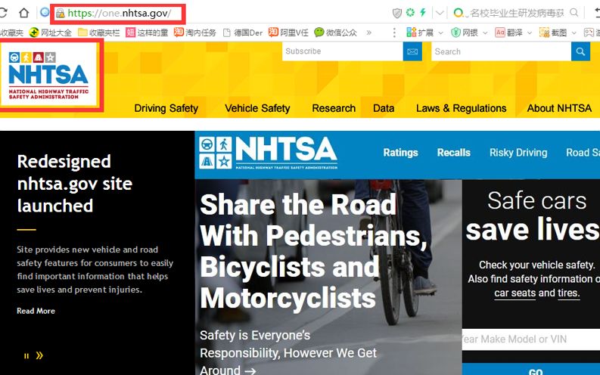Click the Read More link

[x=36, y=311]
